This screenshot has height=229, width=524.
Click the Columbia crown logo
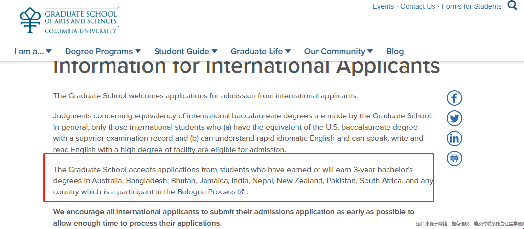pos(29,20)
